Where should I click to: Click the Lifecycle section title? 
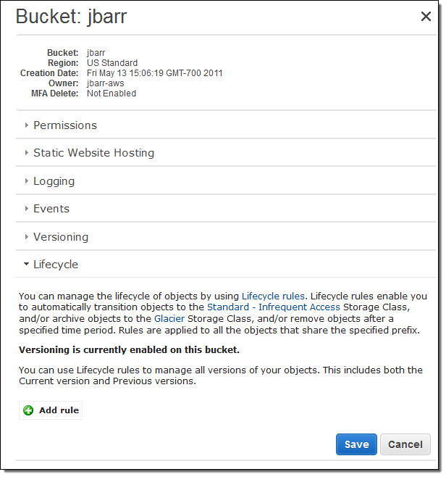coord(56,265)
